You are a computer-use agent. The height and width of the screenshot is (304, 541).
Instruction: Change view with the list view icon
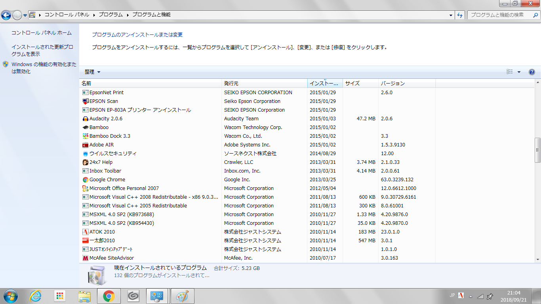510,72
